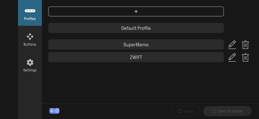This screenshot has height=119, width=259.
Task: Edit the SuperMemo profile with pencil icon
Action: click(232, 45)
